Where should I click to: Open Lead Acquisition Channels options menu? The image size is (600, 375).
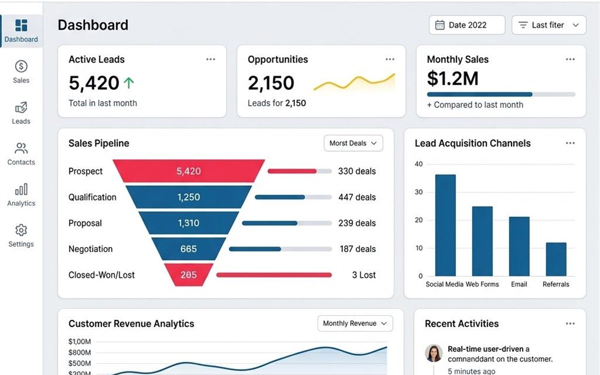pos(570,143)
